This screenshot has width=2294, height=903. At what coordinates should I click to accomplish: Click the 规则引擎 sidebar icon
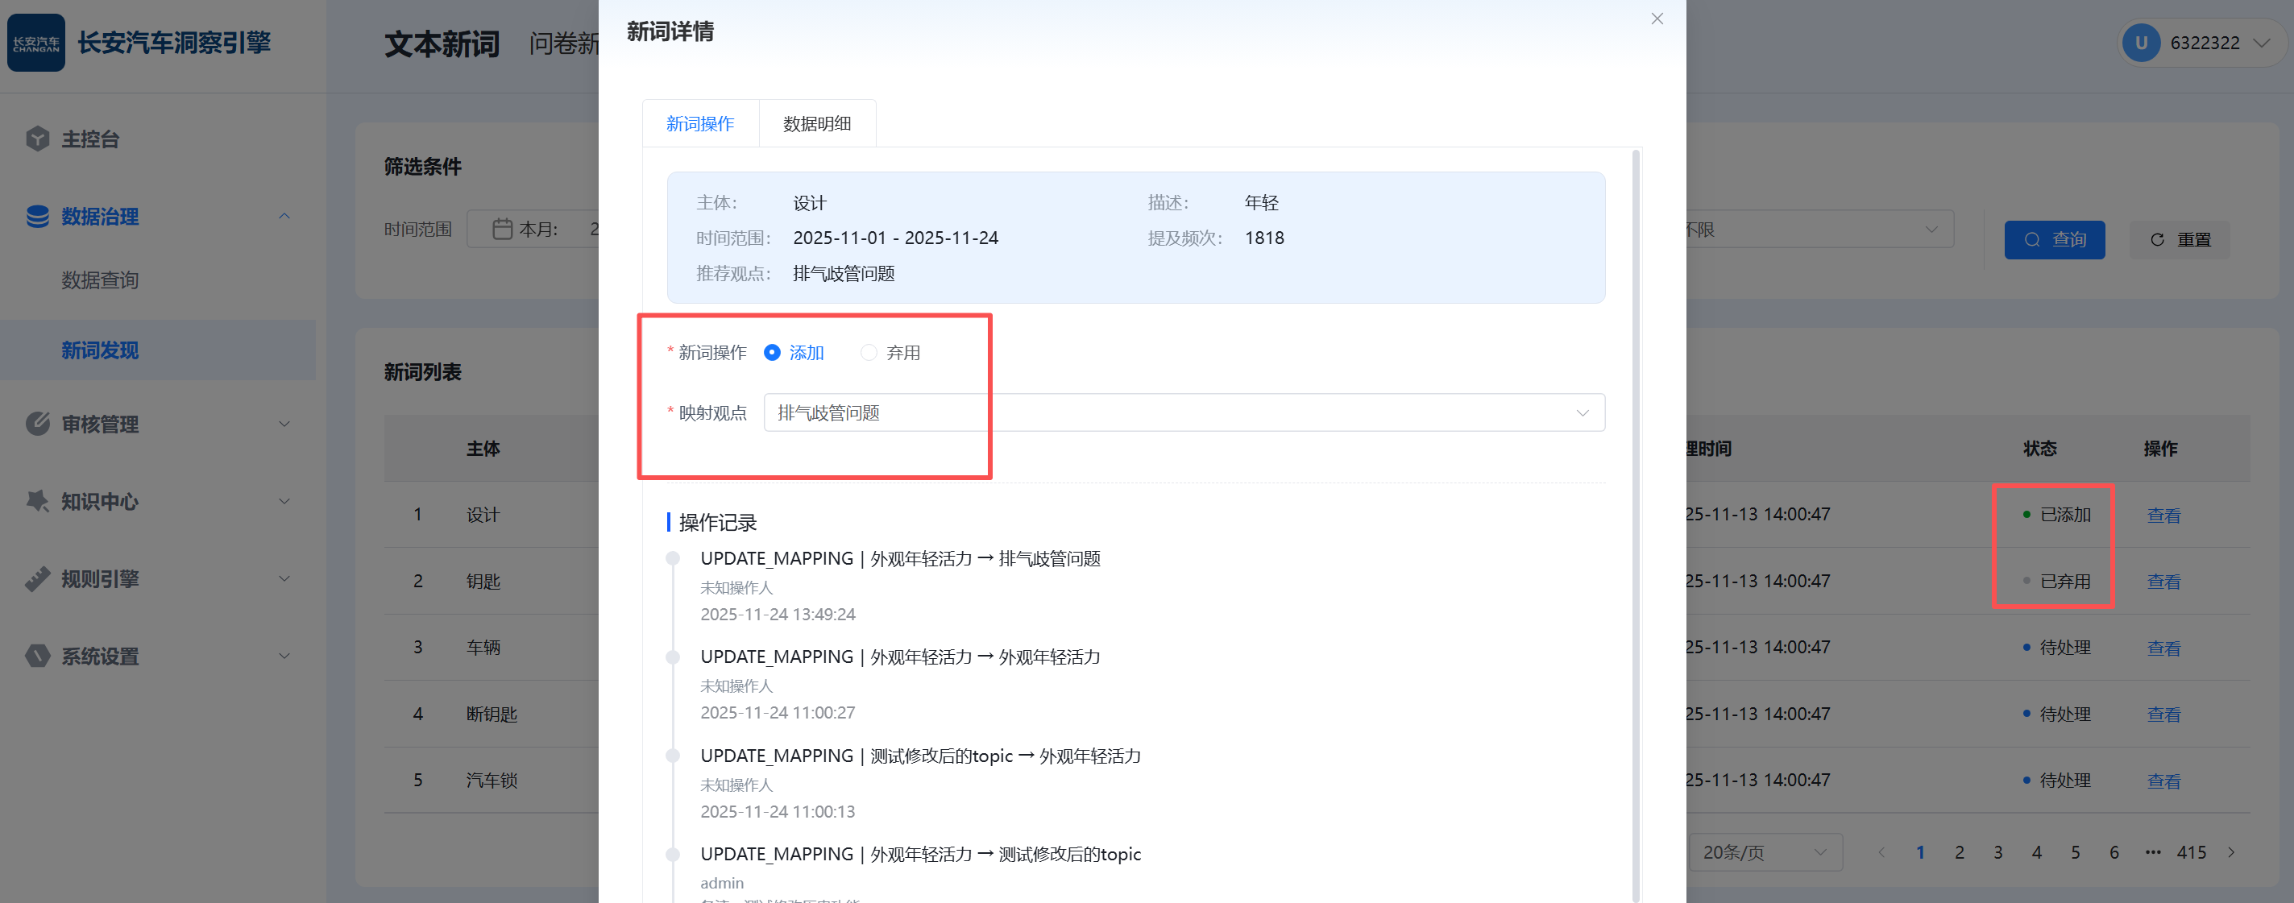pos(37,579)
